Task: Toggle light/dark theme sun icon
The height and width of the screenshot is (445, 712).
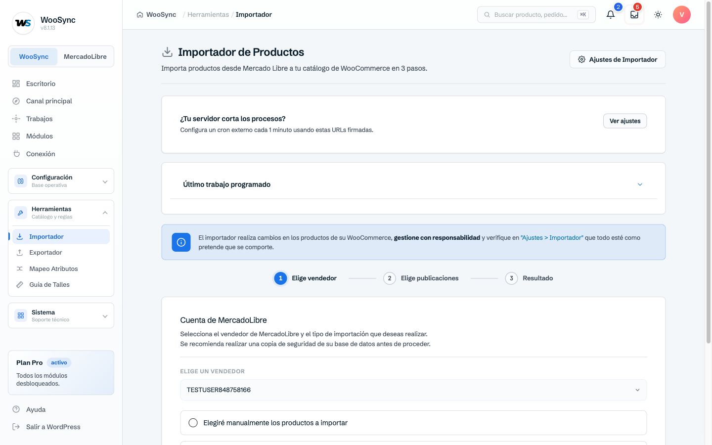Action: click(658, 14)
